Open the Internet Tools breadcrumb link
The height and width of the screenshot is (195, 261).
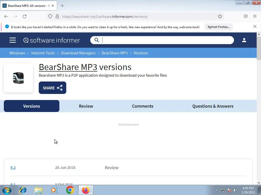43,53
